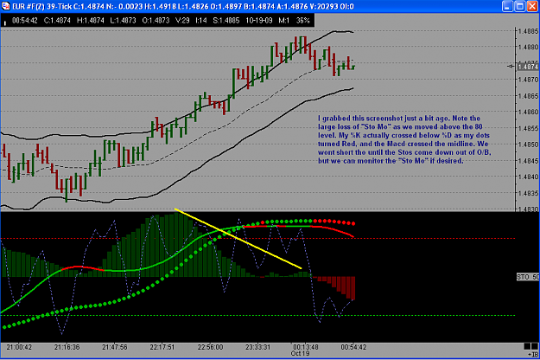Click the 00:54:42 time axis label
The height and width of the screenshot is (360, 540).
pyautogui.click(x=353, y=347)
